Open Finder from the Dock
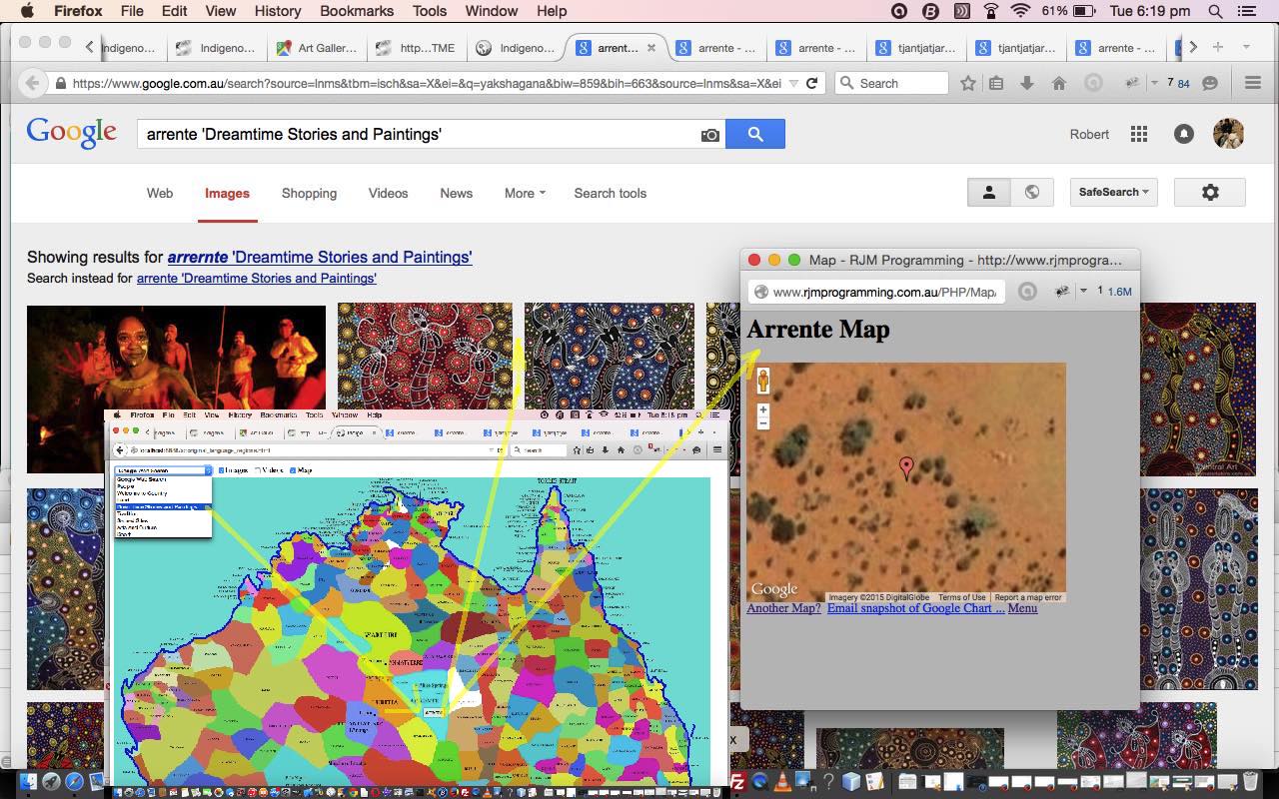 27,782
